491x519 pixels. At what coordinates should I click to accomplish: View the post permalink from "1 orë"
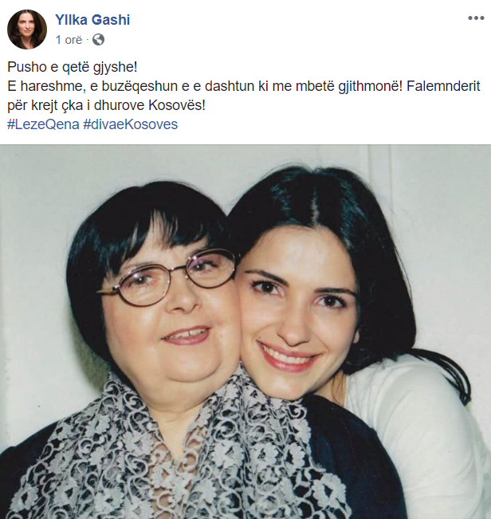(x=69, y=40)
